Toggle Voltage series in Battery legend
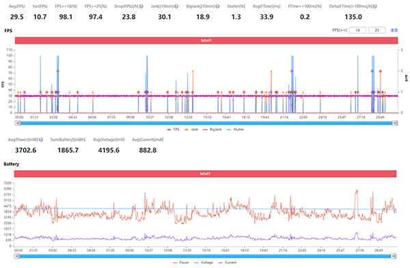The image size is (410, 268). click(x=204, y=263)
